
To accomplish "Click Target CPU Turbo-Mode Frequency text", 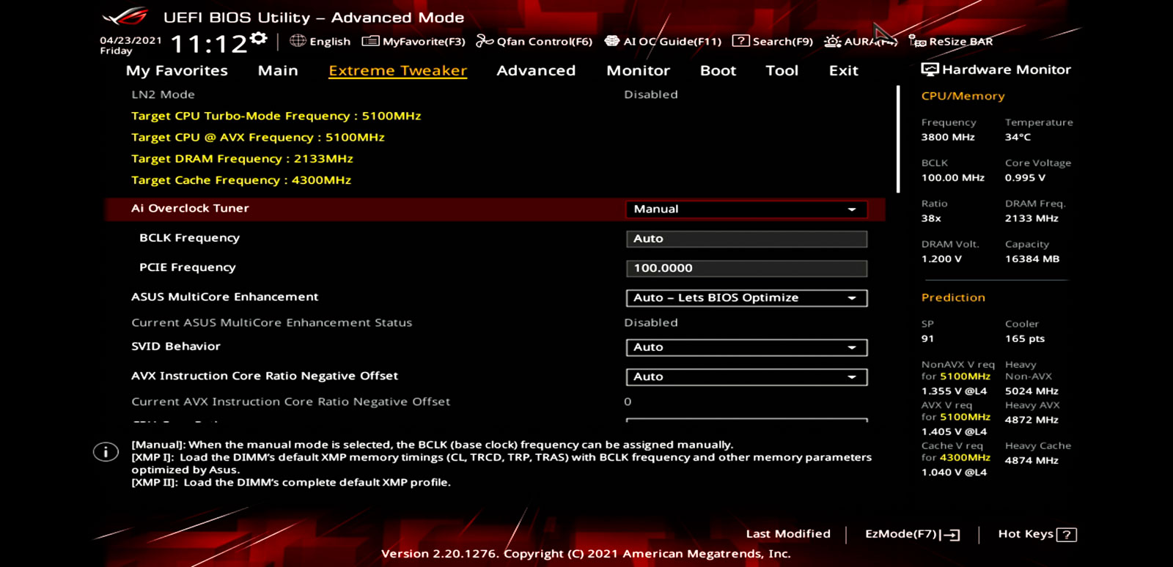I will click(276, 116).
